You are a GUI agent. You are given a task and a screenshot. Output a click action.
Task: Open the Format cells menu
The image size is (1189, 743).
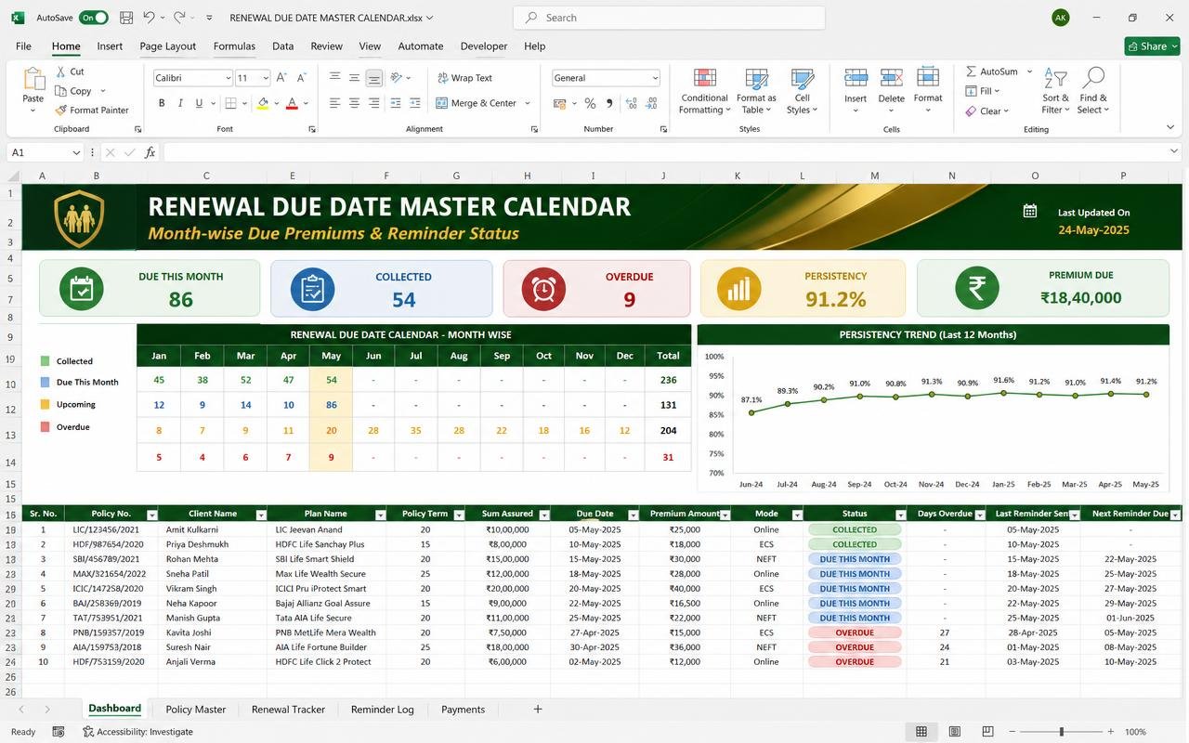pyautogui.click(x=928, y=91)
